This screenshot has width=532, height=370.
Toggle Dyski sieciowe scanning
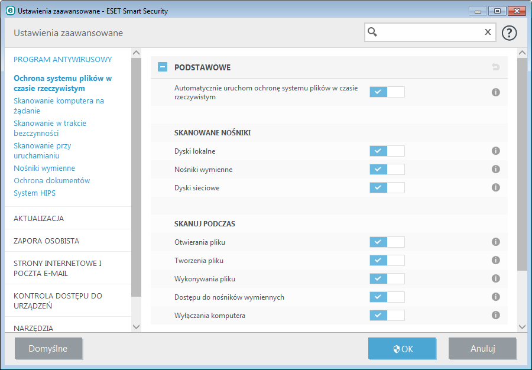pyautogui.click(x=387, y=187)
